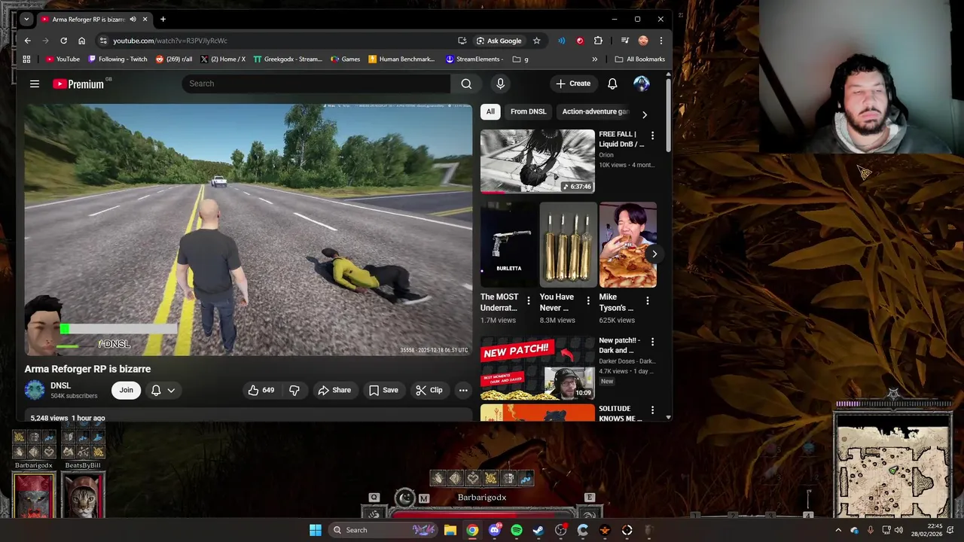Open YouTube notifications bell in the header

pos(612,84)
